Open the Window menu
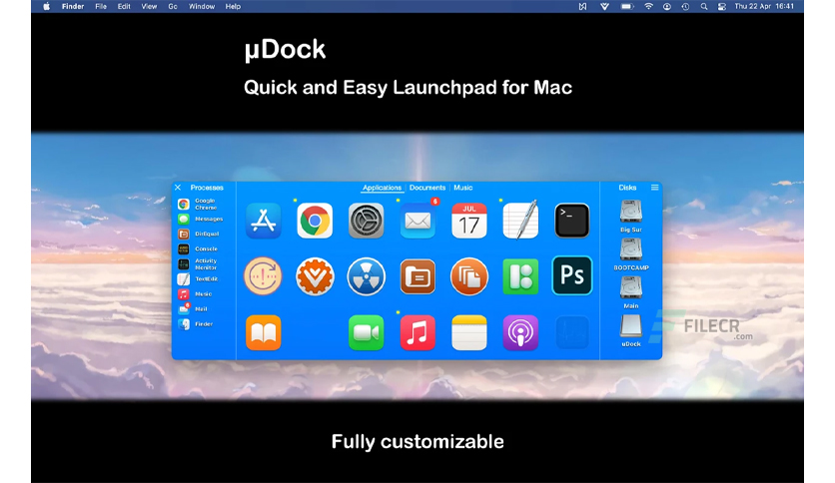Screen dimensions: 835x483 pos(202,6)
